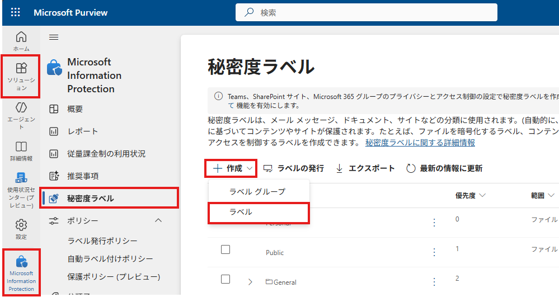
Task: Select Microsoft Information Protection in left rail
Action: (x=21, y=273)
